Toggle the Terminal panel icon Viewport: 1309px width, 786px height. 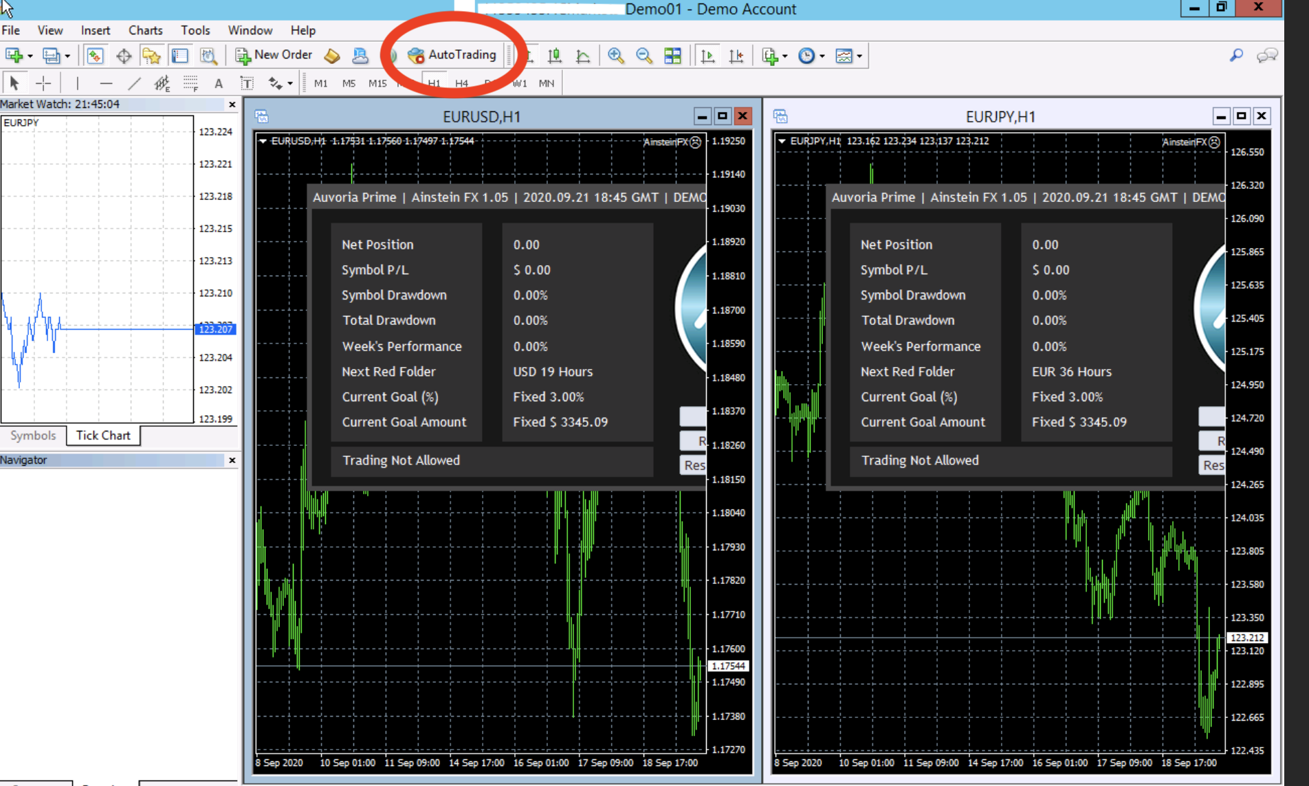tap(180, 56)
